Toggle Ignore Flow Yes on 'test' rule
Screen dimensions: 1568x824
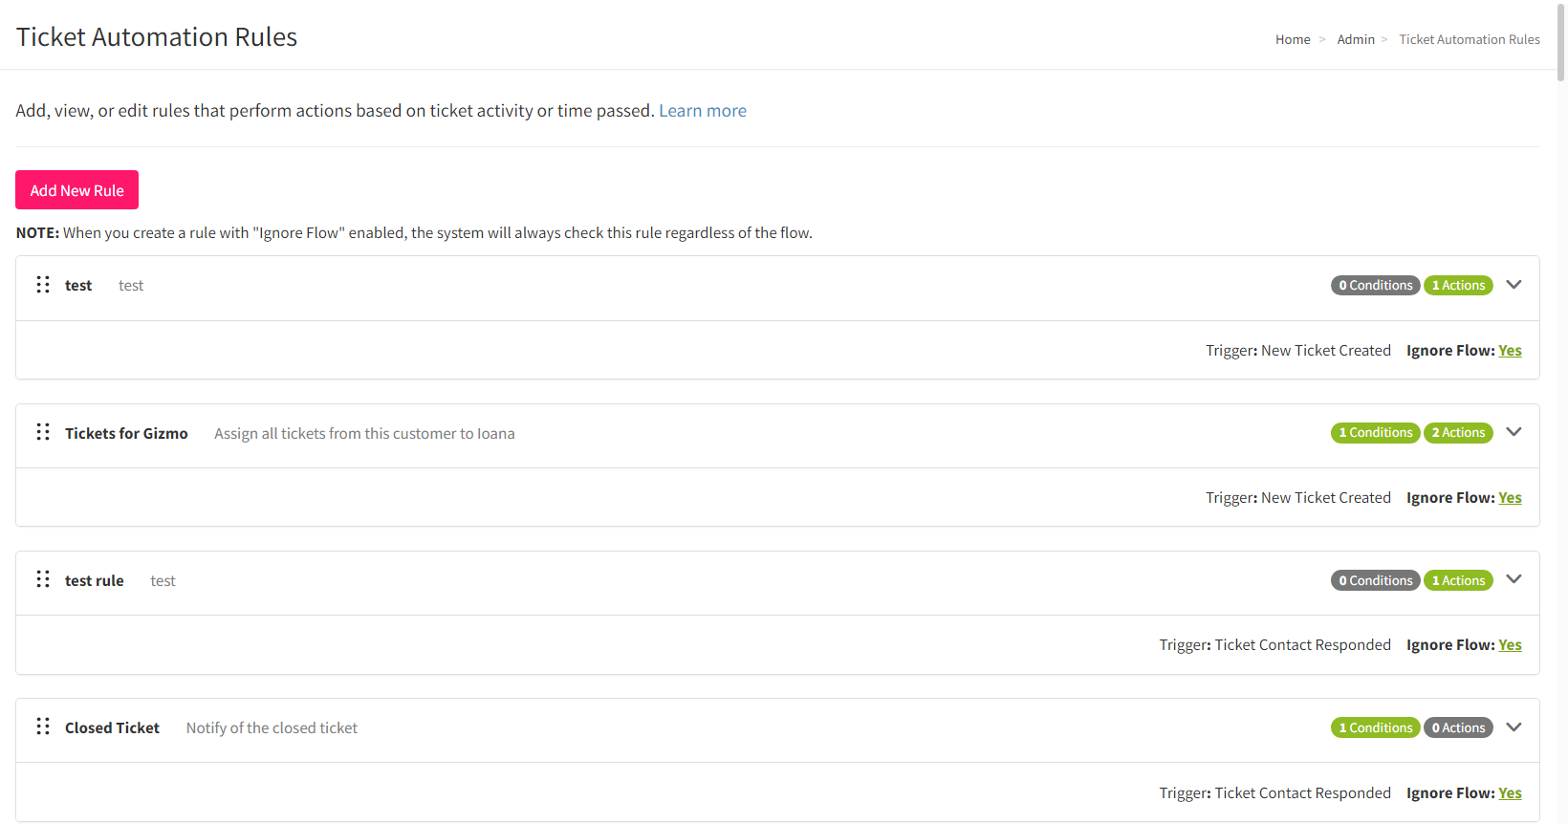tap(1510, 351)
